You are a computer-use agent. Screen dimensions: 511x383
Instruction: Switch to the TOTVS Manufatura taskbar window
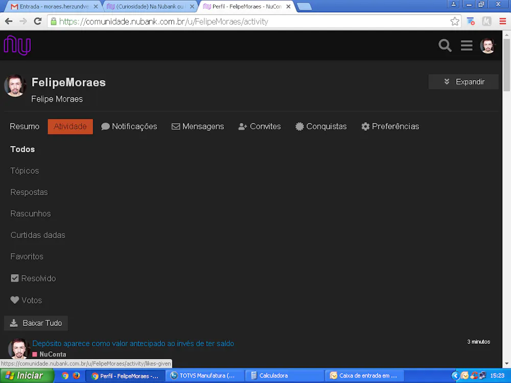tap(205, 376)
